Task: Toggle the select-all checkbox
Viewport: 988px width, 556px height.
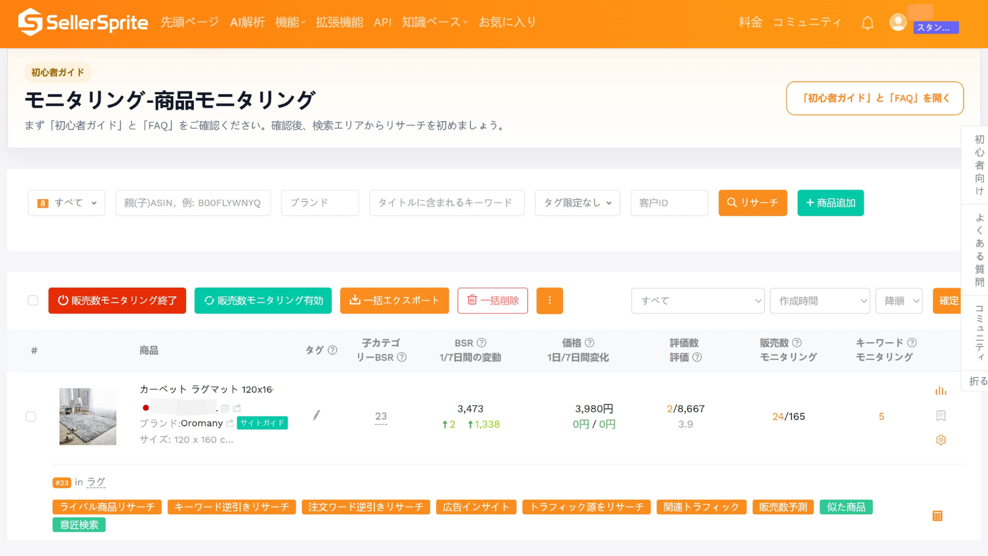Action: (x=33, y=301)
